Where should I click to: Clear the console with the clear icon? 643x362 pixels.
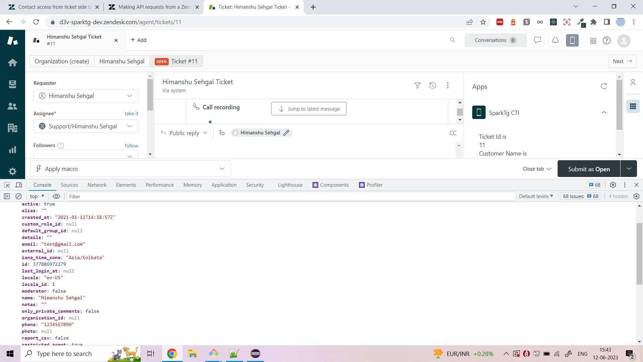(19, 196)
